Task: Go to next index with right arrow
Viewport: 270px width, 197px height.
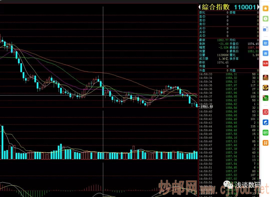Action: (x=258, y=7)
